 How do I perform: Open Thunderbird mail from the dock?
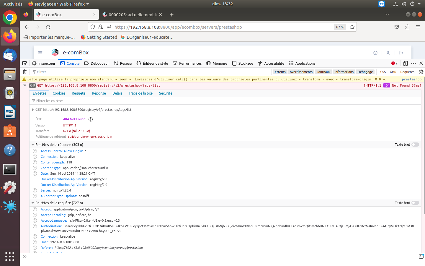(10, 55)
